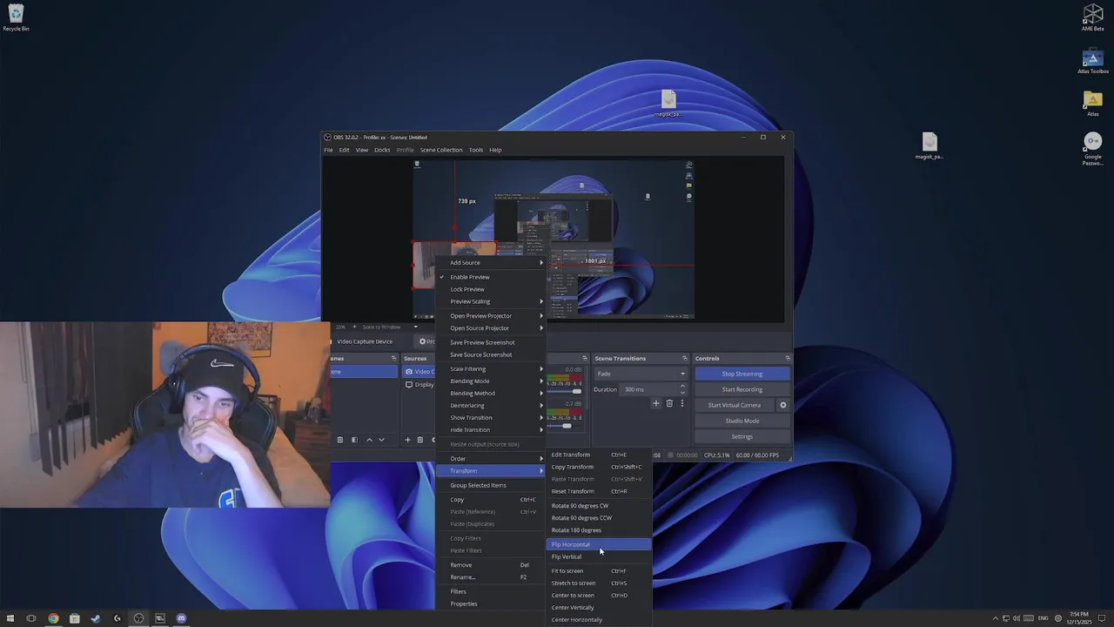Expand Preview Scaling submenu
The image size is (1114, 627).
[x=490, y=301]
